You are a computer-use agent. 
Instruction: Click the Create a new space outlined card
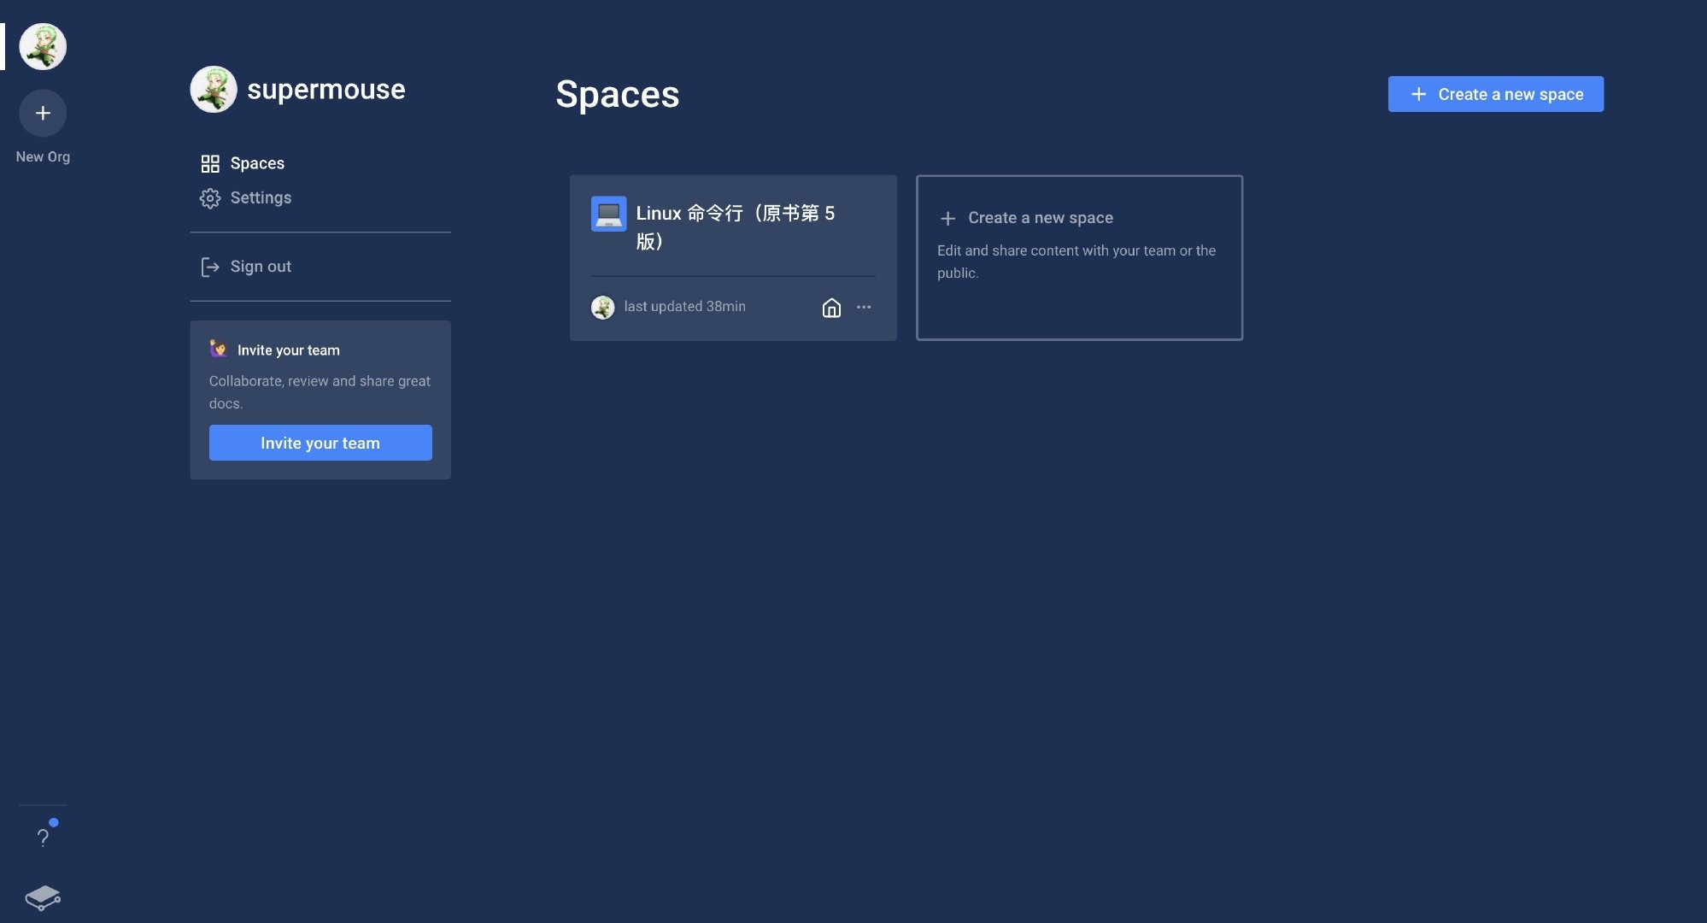[1078, 257]
